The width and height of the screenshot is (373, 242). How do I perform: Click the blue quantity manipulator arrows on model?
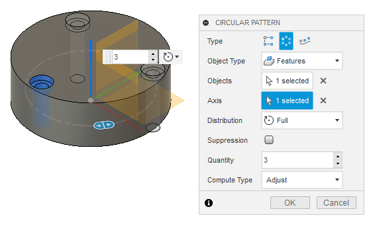pos(104,125)
